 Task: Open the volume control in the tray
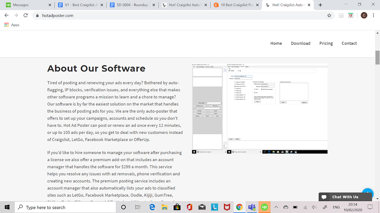pyautogui.click(x=314, y=207)
